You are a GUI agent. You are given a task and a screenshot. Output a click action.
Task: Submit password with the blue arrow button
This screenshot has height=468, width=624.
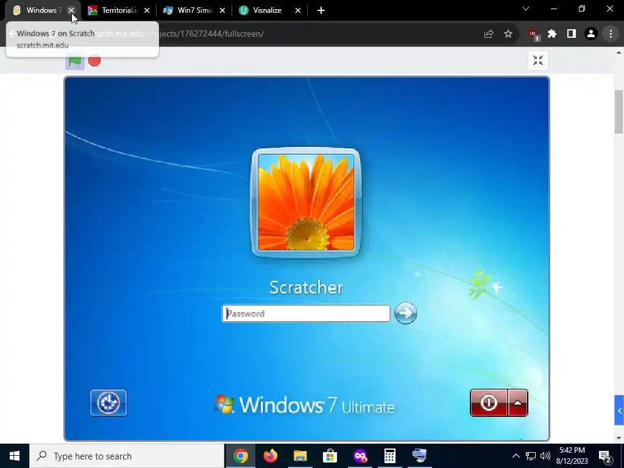405,313
